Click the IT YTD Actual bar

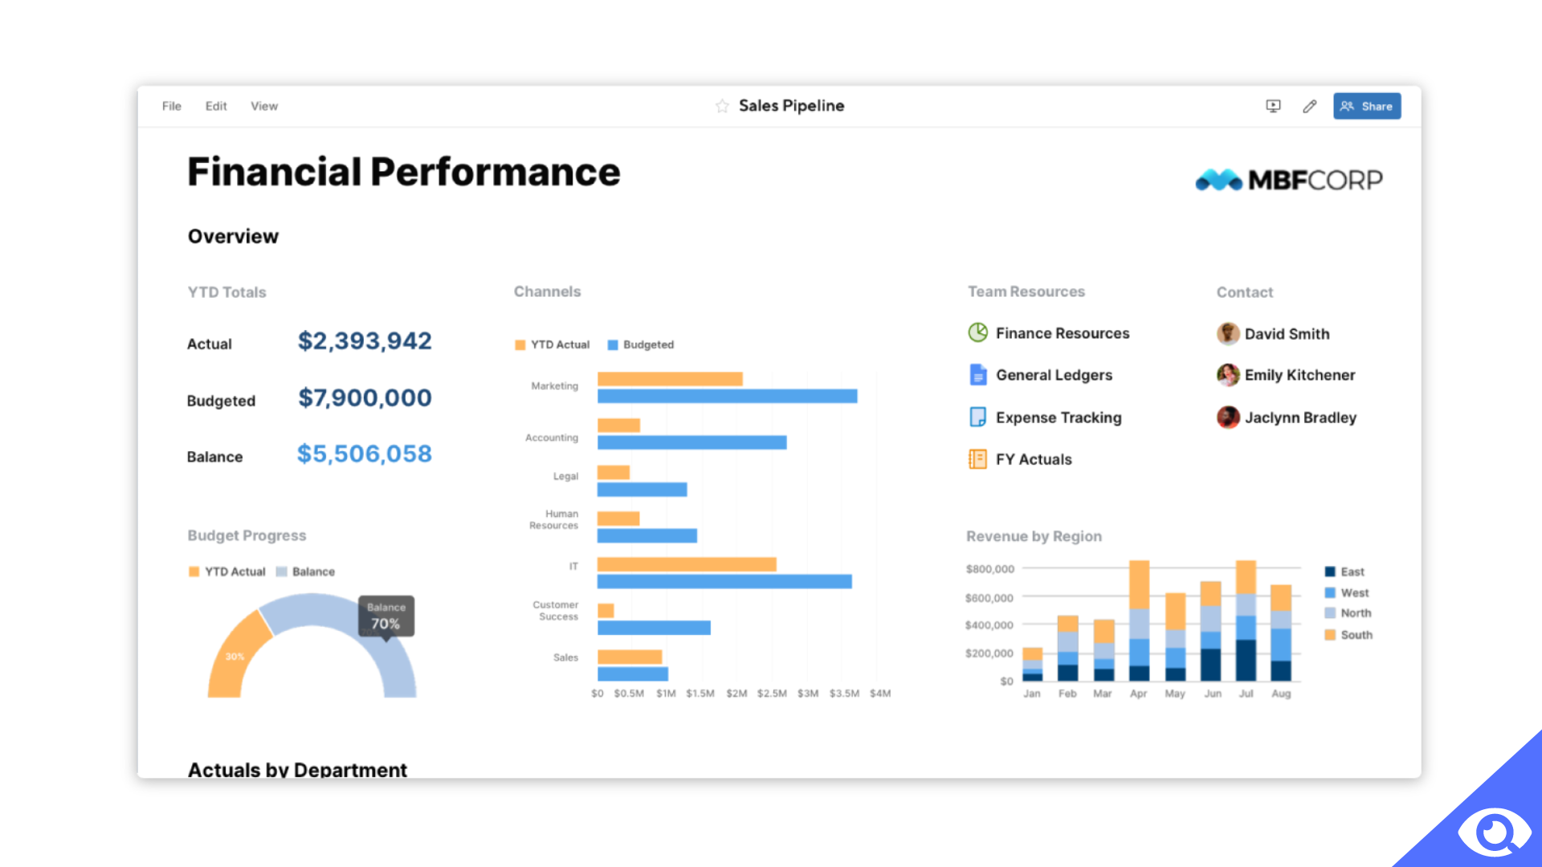(x=687, y=564)
